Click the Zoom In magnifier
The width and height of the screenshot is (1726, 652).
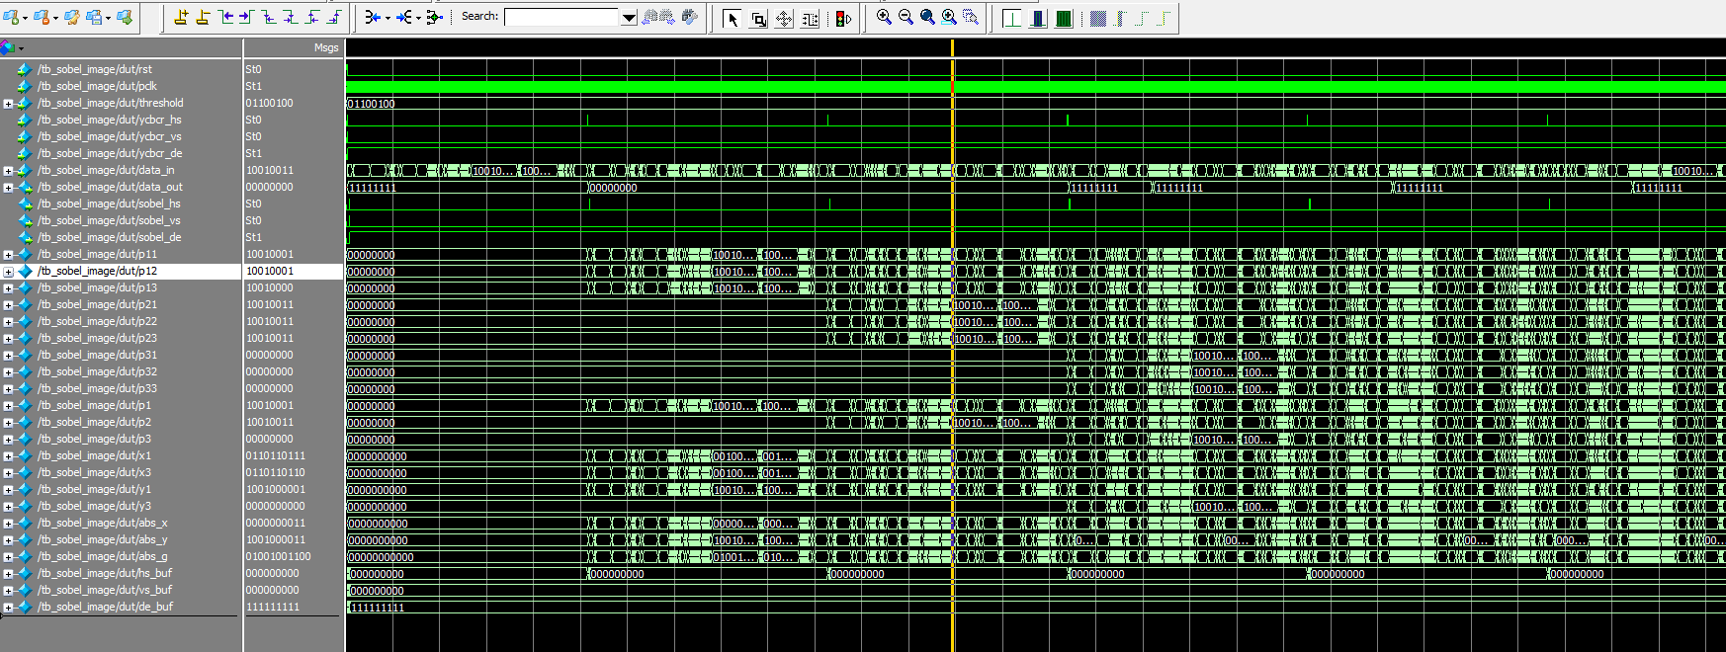pyautogui.click(x=884, y=17)
